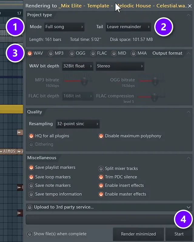
Task: Enable Show file(s) when complete
Action: [x=30, y=234]
